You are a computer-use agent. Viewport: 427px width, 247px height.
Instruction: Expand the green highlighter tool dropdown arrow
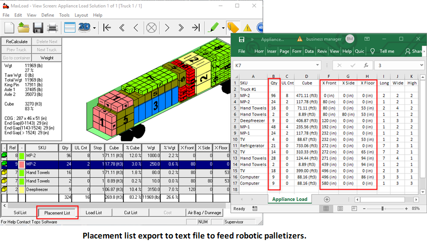tap(223, 28)
